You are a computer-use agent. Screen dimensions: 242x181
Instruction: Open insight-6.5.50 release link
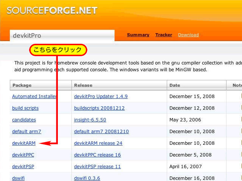coord(90,120)
